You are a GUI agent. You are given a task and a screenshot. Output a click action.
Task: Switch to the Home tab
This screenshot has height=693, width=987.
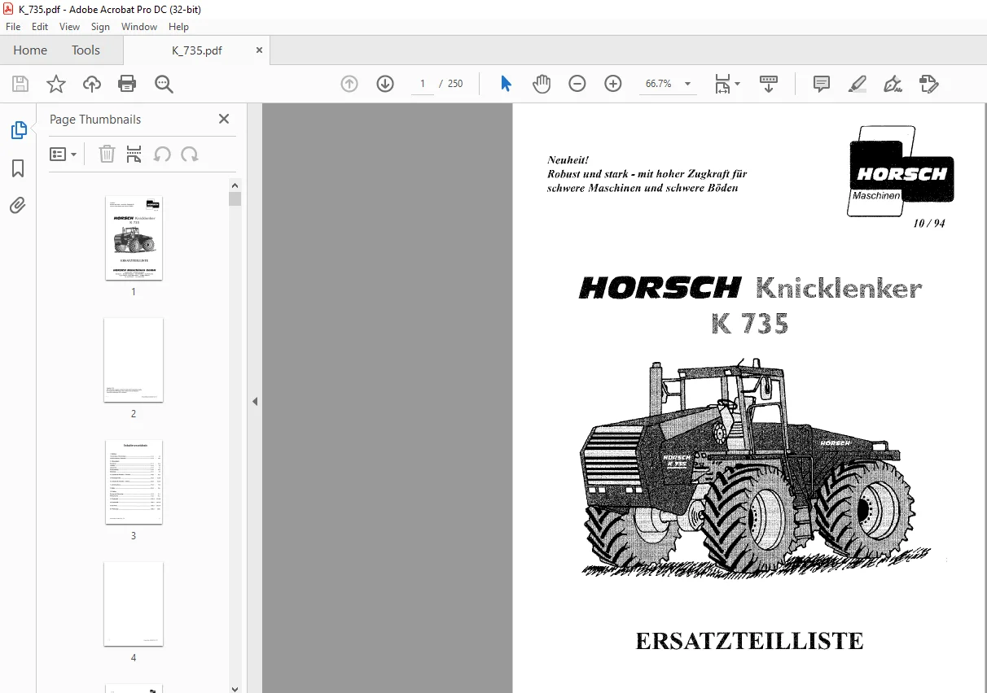pyautogui.click(x=30, y=50)
